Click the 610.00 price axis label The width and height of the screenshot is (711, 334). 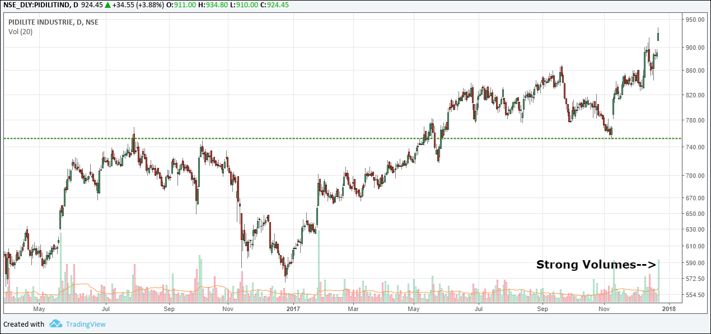pyautogui.click(x=694, y=246)
